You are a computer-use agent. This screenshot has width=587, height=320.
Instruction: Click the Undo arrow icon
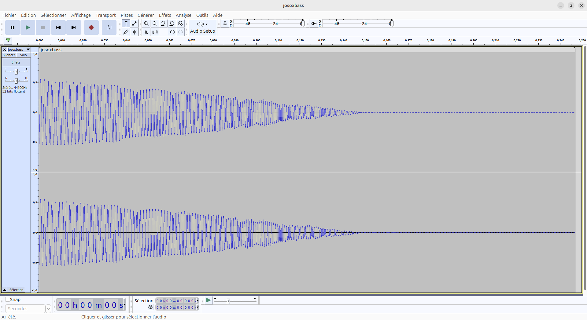172,32
